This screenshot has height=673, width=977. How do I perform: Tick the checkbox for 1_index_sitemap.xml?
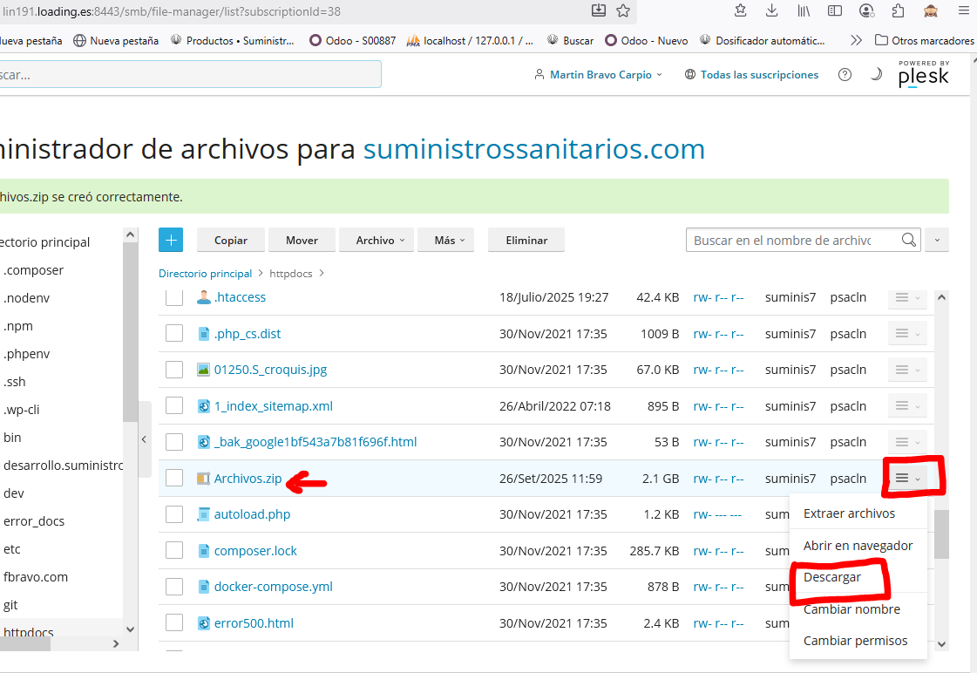coord(174,406)
